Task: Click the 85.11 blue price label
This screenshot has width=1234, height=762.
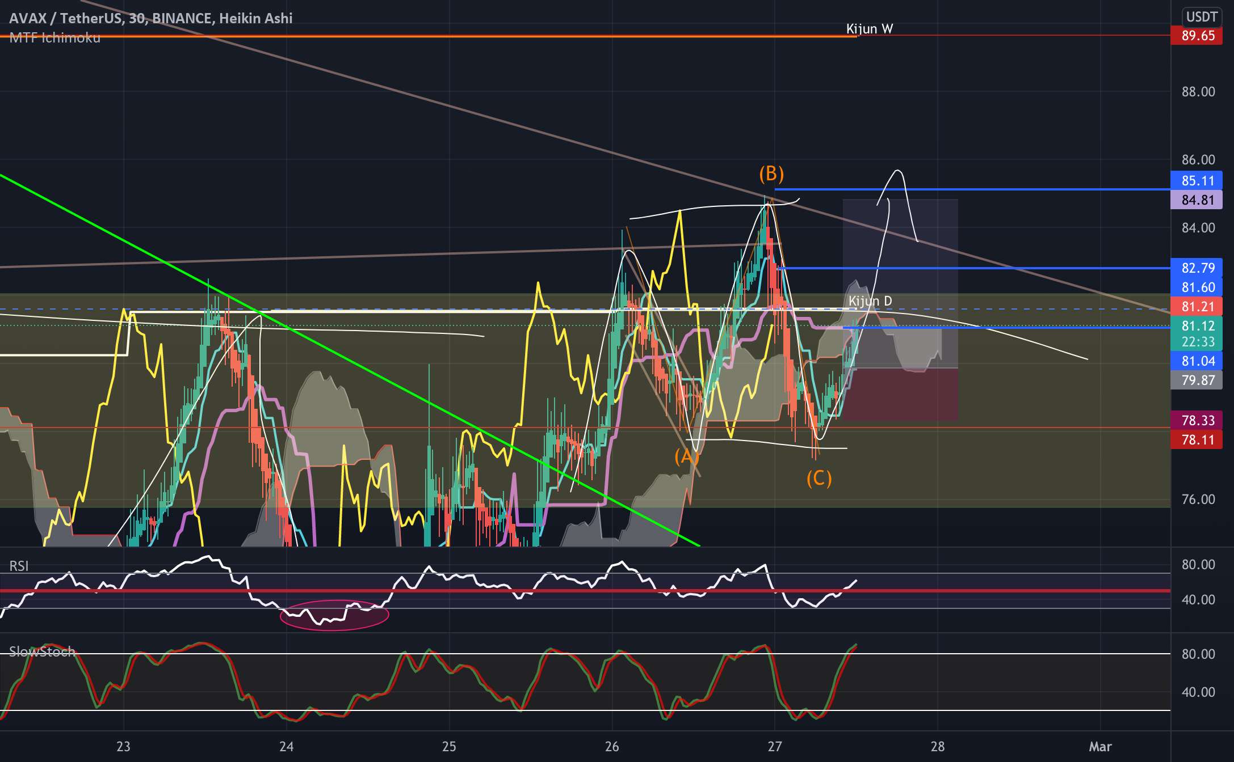Action: tap(1197, 181)
